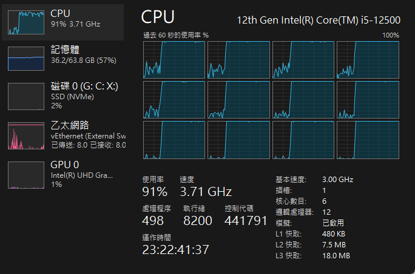
Task: Select the 乙太網路 vEthernet sidebar entry label
Action: pyautogui.click(x=87, y=135)
